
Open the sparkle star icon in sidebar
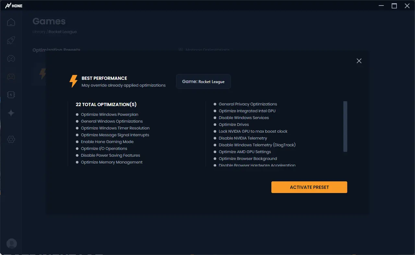[x=11, y=113]
